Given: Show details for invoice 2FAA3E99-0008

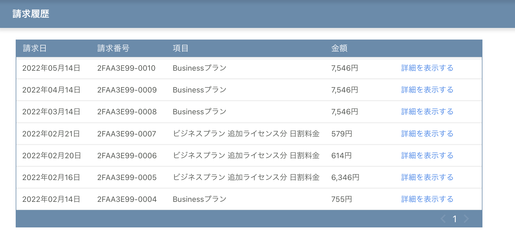Looking at the screenshot, I should click(427, 112).
